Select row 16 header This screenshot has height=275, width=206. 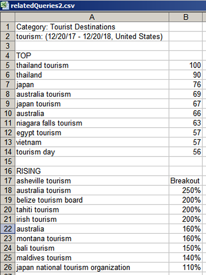(8, 171)
